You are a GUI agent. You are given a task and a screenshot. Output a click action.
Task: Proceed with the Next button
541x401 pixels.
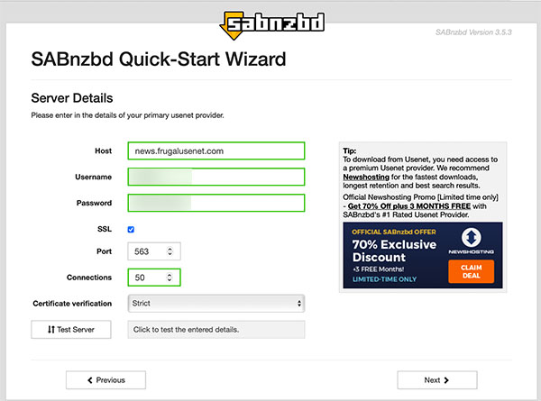click(x=437, y=380)
